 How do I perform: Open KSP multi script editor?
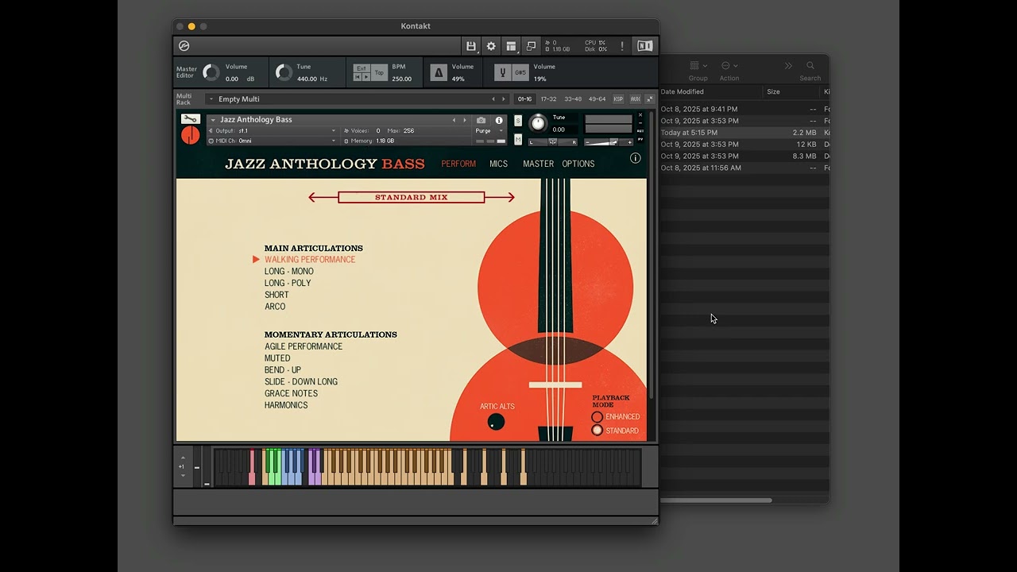(x=618, y=99)
